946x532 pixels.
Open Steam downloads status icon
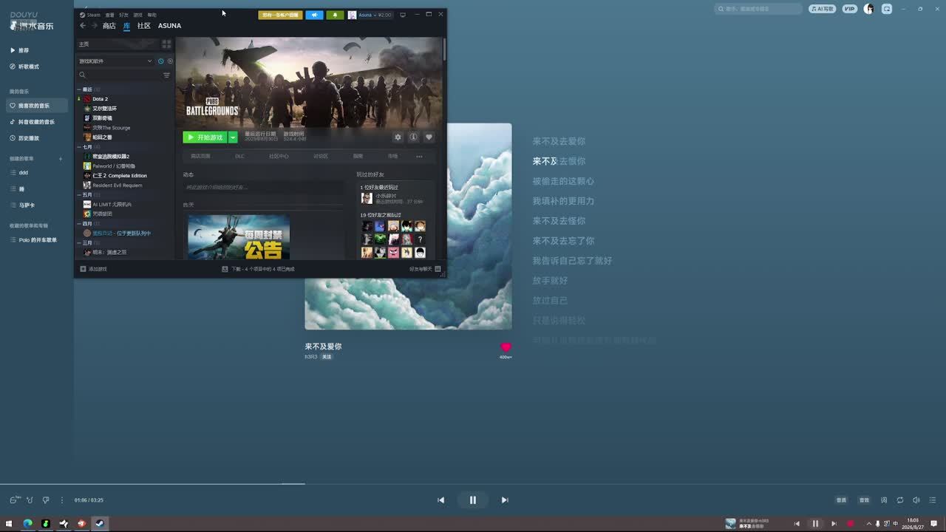225,269
